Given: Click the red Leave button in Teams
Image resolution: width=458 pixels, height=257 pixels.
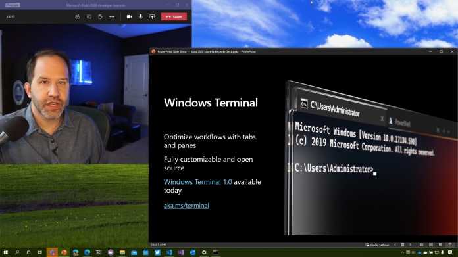Looking at the screenshot, I should tap(174, 17).
